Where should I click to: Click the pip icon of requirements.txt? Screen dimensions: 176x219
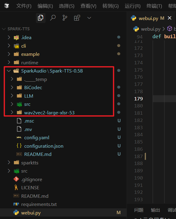[x=16, y=204]
